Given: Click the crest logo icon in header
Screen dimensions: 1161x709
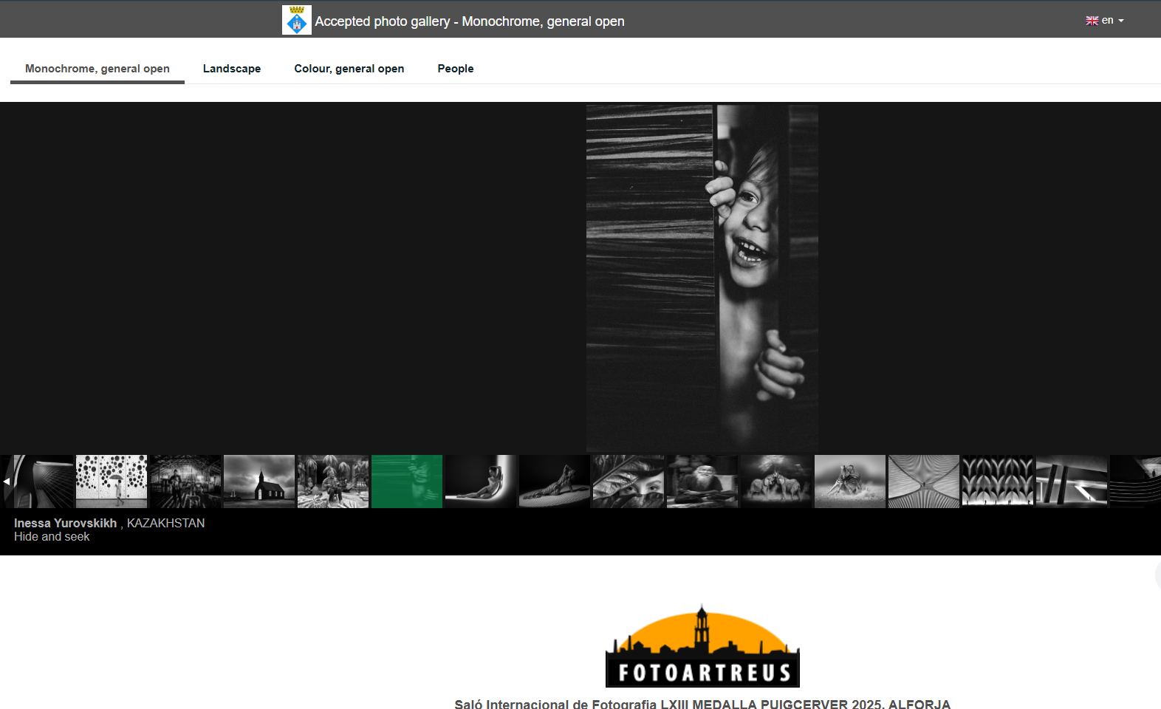Looking at the screenshot, I should pos(297,20).
